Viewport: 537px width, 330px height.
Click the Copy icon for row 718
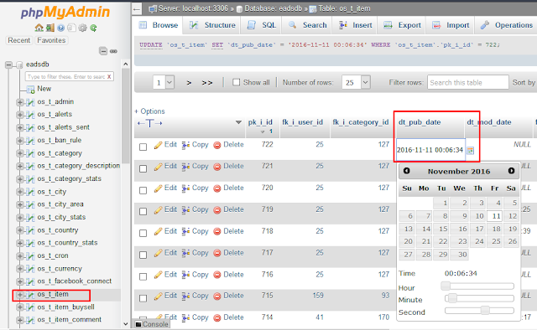(x=185, y=231)
